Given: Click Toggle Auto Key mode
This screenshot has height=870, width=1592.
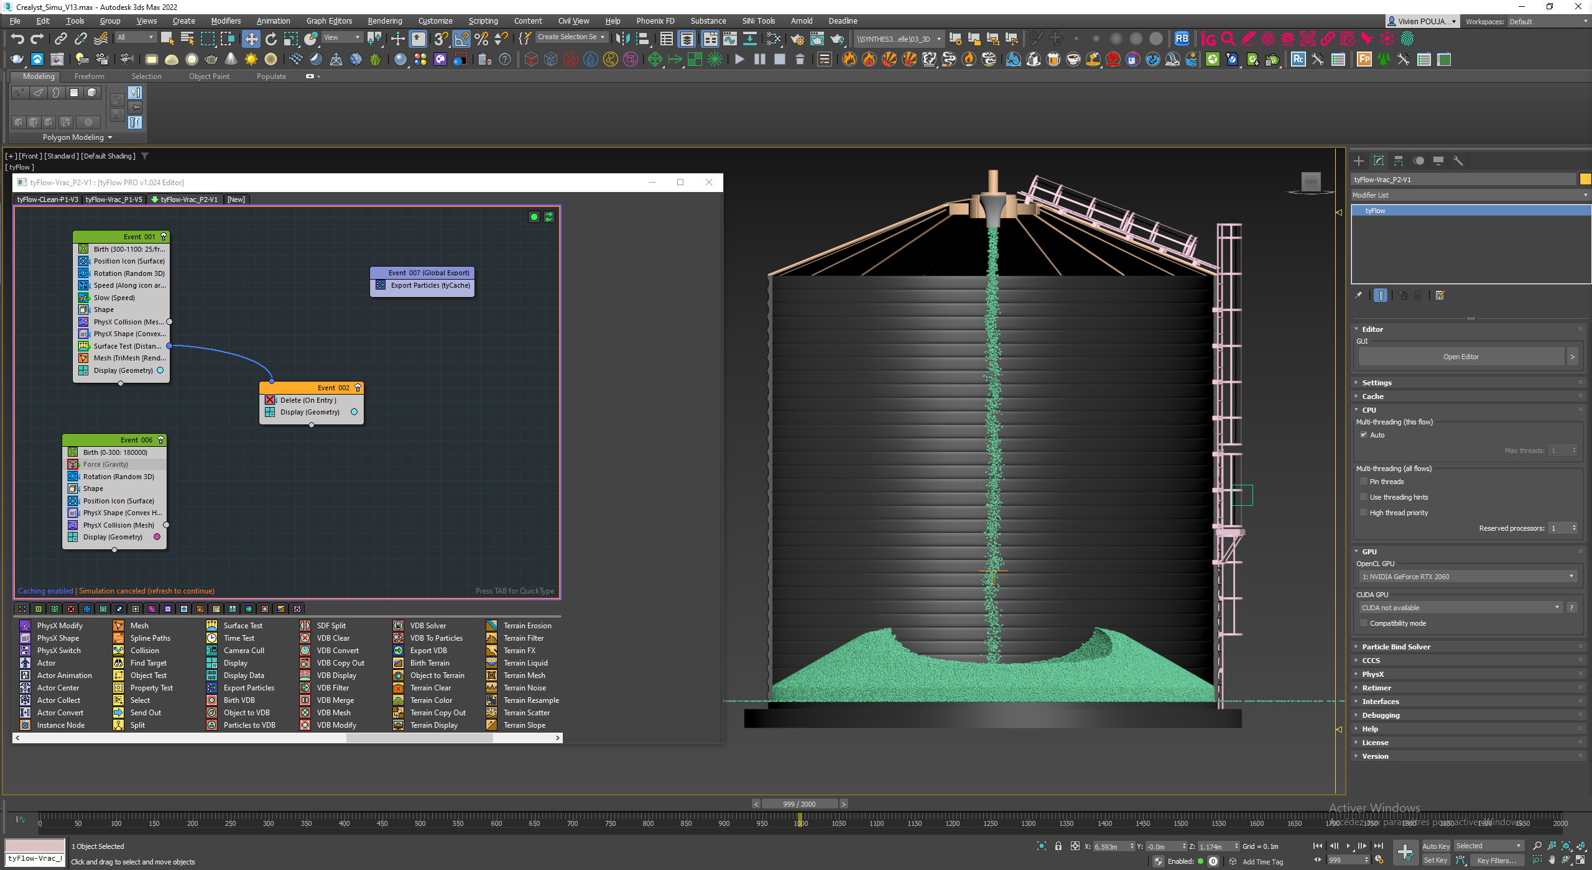Looking at the screenshot, I should [x=1435, y=846].
